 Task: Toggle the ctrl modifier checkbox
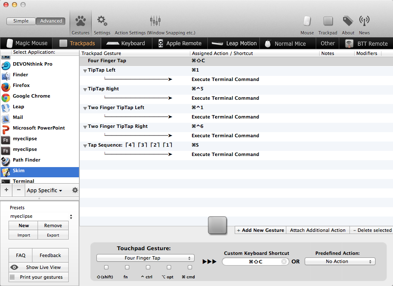coord(148,267)
